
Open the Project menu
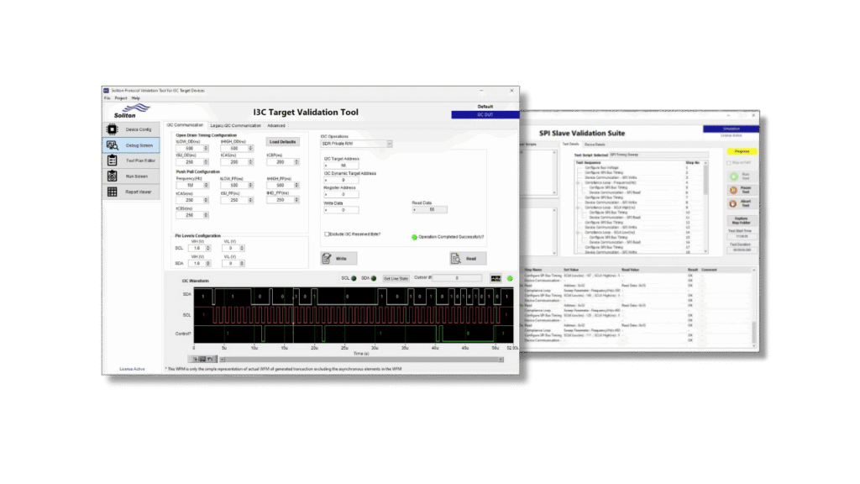pyautogui.click(x=121, y=98)
